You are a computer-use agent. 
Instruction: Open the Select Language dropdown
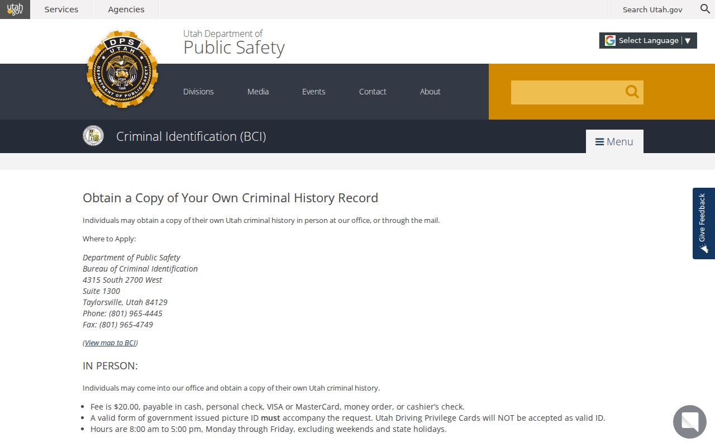pos(648,40)
